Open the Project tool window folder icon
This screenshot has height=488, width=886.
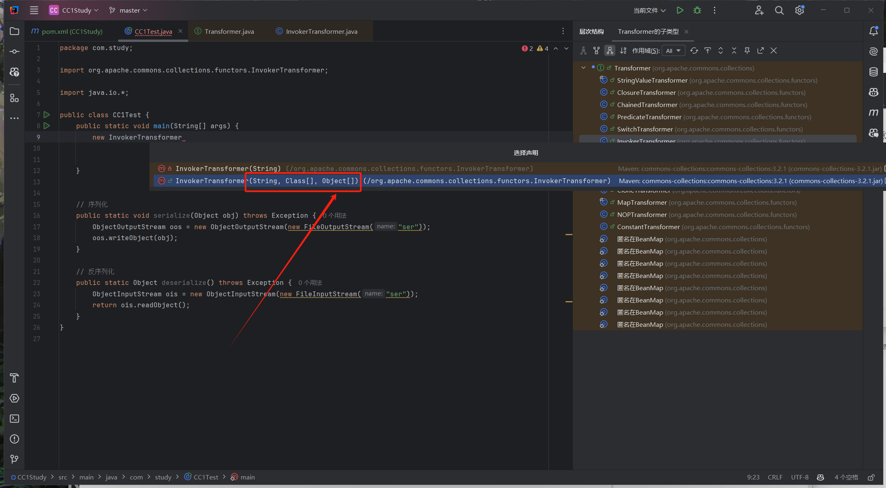click(14, 31)
